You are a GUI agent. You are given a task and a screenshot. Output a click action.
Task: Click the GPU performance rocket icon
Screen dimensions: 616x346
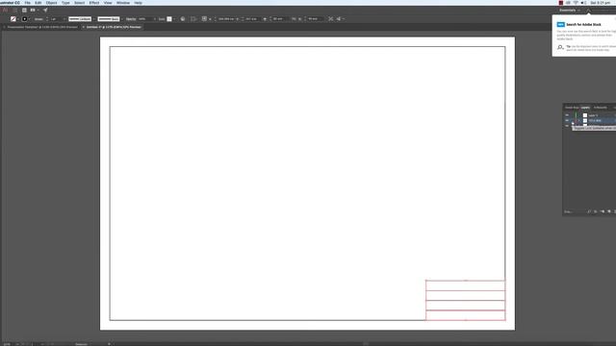[45, 10]
